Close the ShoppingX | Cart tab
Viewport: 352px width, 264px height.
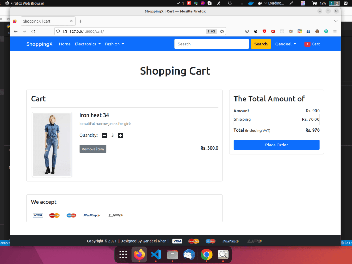(71, 21)
